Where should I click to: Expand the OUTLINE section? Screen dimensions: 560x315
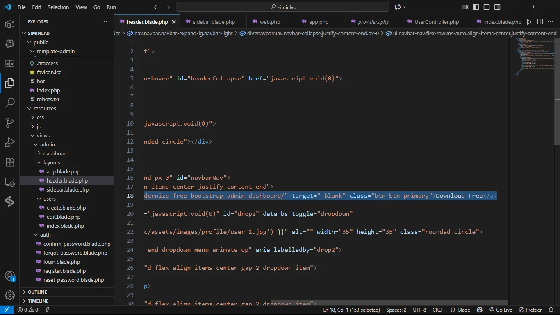(x=37, y=292)
